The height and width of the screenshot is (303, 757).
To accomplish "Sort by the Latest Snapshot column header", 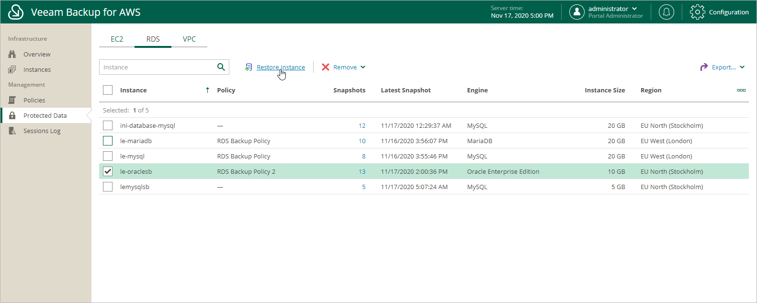I will pyautogui.click(x=406, y=90).
